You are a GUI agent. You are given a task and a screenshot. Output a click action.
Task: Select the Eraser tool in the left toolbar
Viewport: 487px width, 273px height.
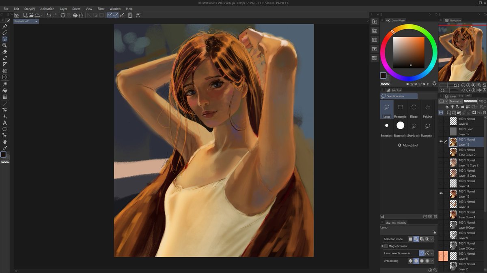click(5, 51)
